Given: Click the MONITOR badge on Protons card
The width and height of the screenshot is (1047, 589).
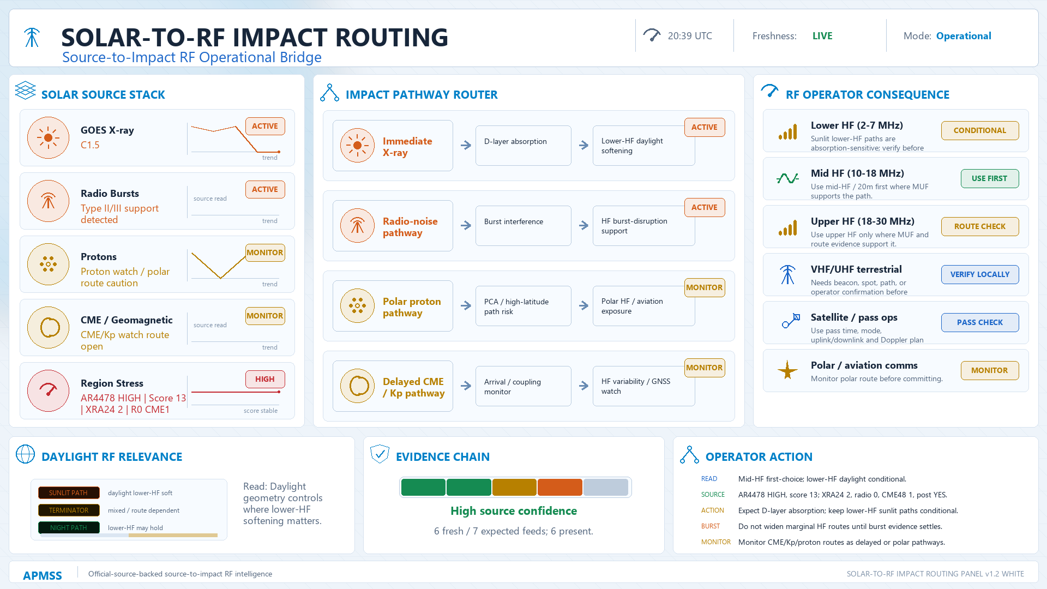Looking at the screenshot, I should [x=265, y=253].
